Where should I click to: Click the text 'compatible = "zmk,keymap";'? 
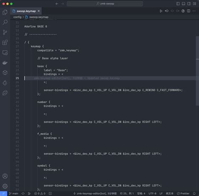point(58,50)
